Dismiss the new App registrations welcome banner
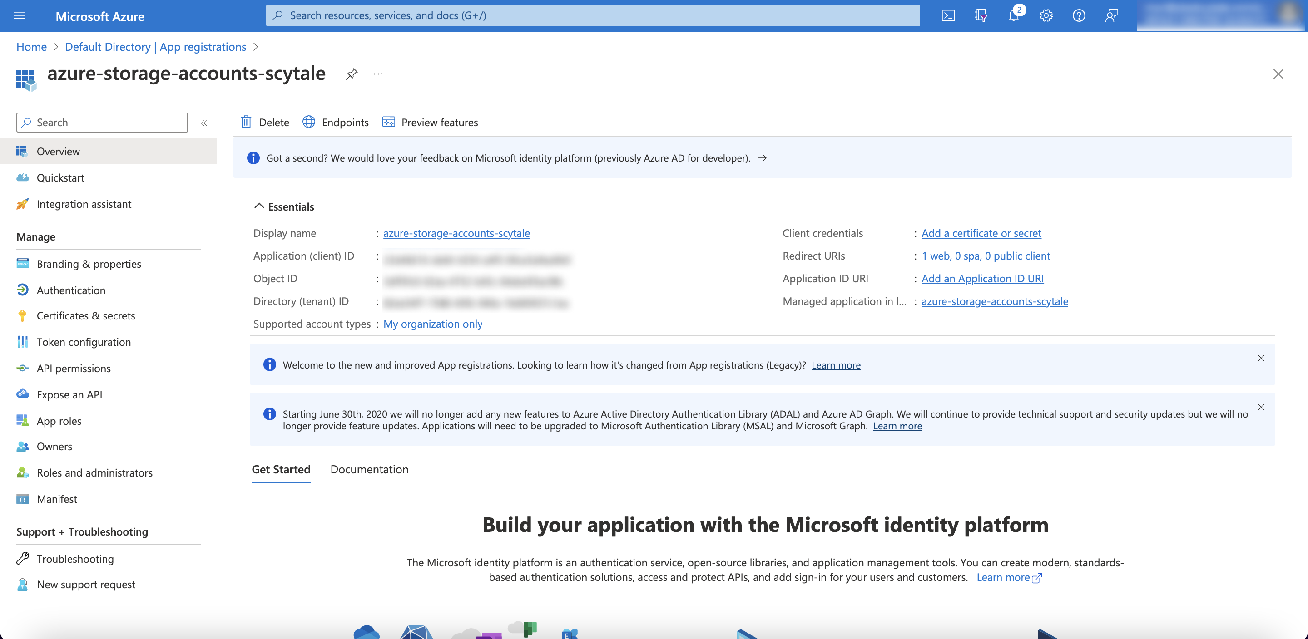Screen dimensions: 1308x639 point(1261,359)
